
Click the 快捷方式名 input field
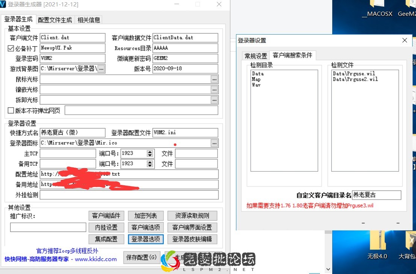click(73, 133)
